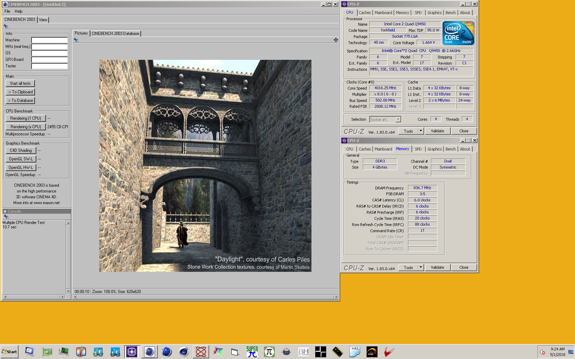Run Rendering (x CPU) benchmark
This screenshot has height=359, width=575.
point(26,127)
